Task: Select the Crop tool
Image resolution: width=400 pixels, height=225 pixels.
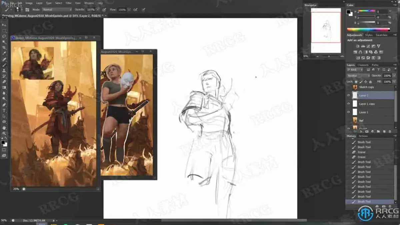Action: tap(4, 48)
